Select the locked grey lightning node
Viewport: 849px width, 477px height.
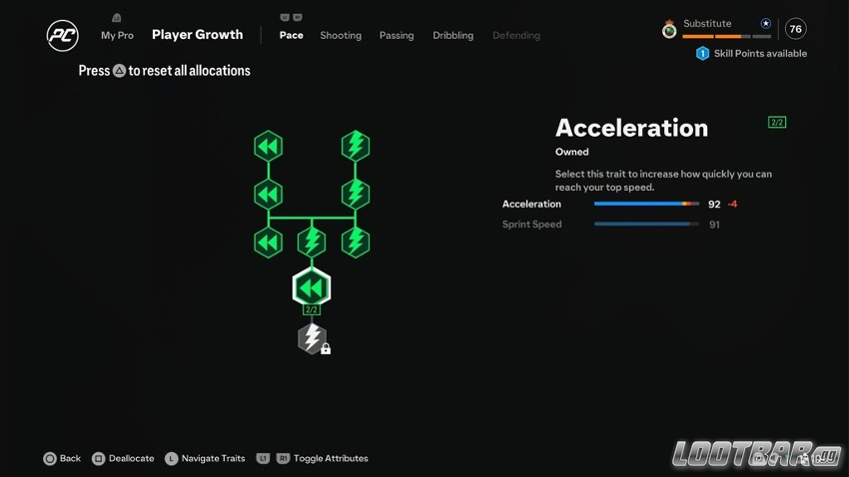312,338
